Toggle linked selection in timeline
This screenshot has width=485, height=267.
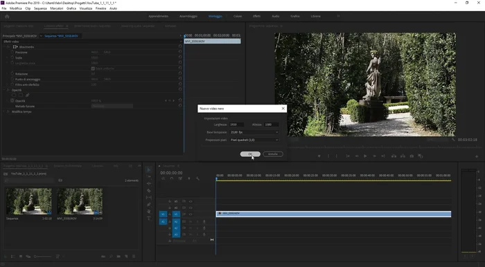[180, 178]
